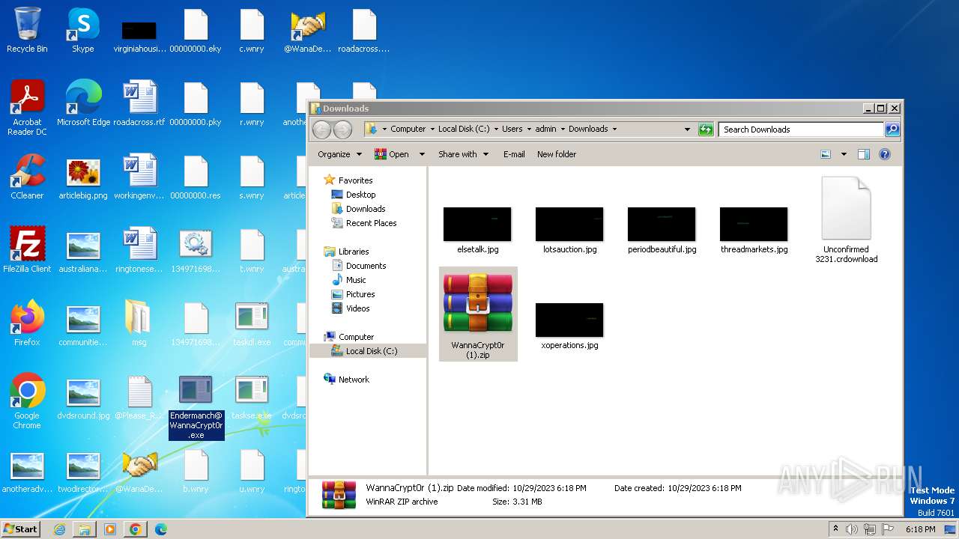Open the change view options dropdown arrow
Screen dimensions: 959x539
point(844,154)
